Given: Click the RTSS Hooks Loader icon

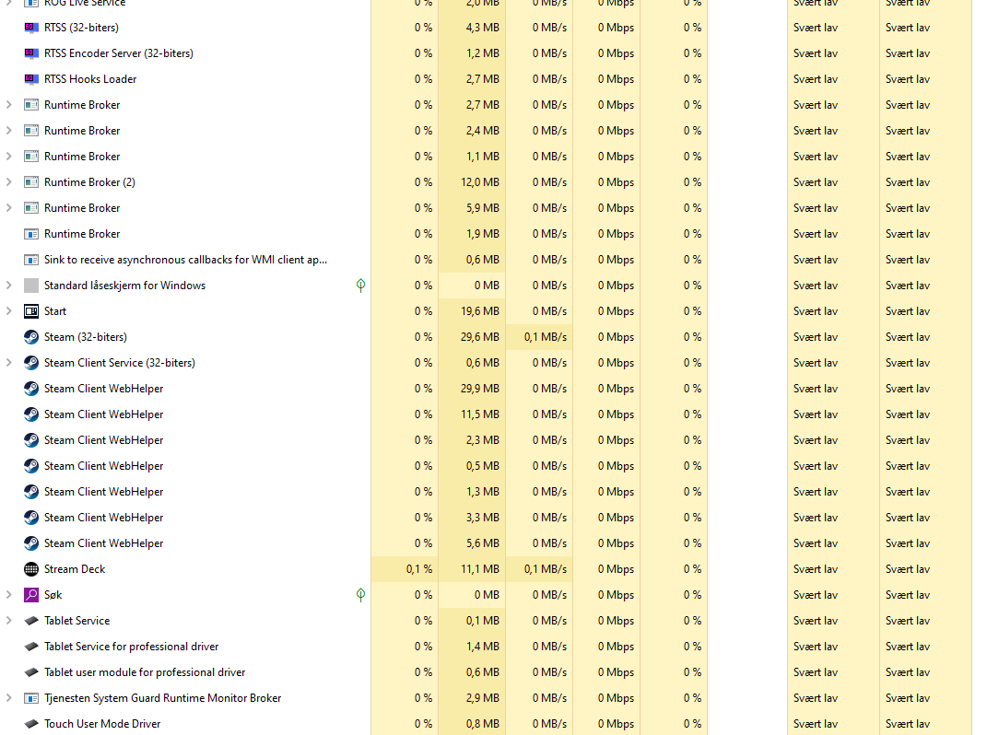Looking at the screenshot, I should (x=30, y=79).
